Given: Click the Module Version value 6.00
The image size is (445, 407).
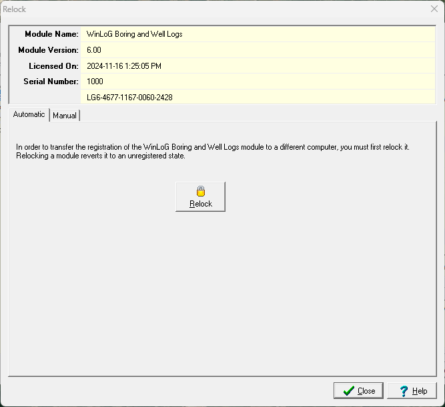Looking at the screenshot, I should (x=94, y=50).
